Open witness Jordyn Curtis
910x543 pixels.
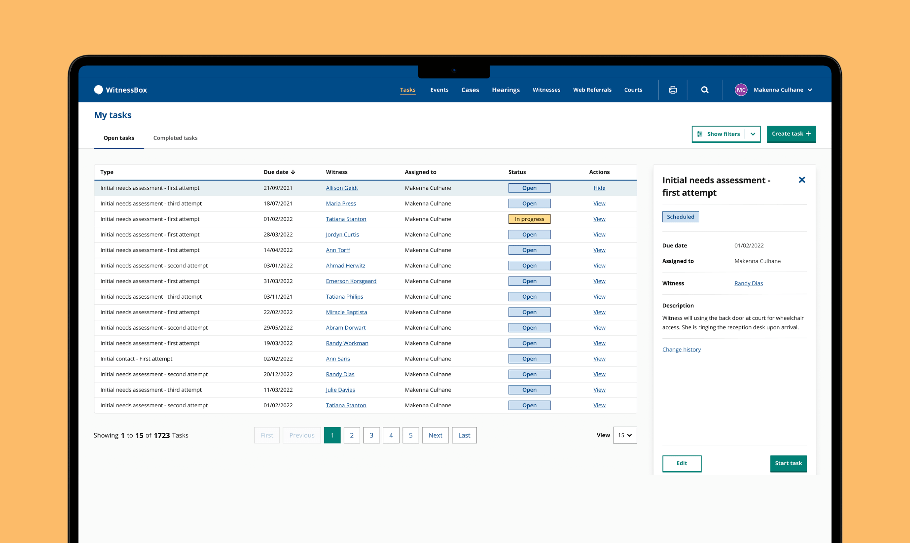click(x=342, y=235)
